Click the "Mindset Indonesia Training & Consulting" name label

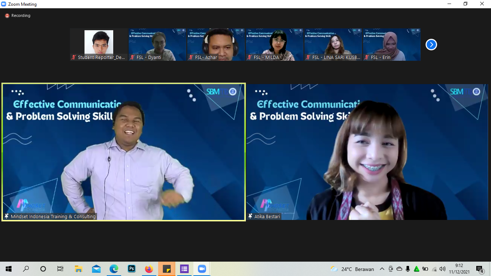point(53,216)
